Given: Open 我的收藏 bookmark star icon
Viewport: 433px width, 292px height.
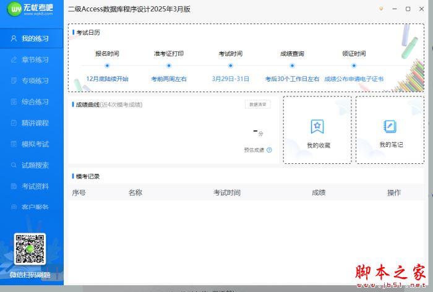Looking at the screenshot, I should (317, 127).
